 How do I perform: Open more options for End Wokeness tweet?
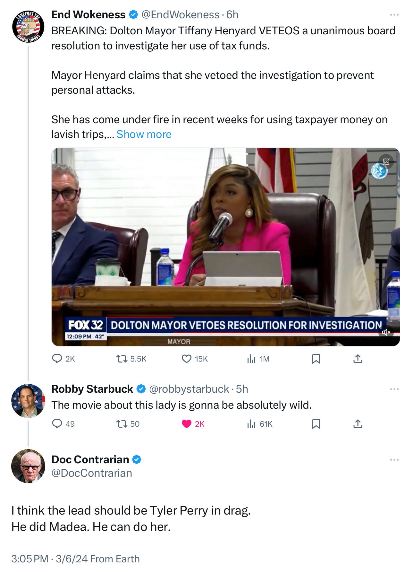pos(394,15)
